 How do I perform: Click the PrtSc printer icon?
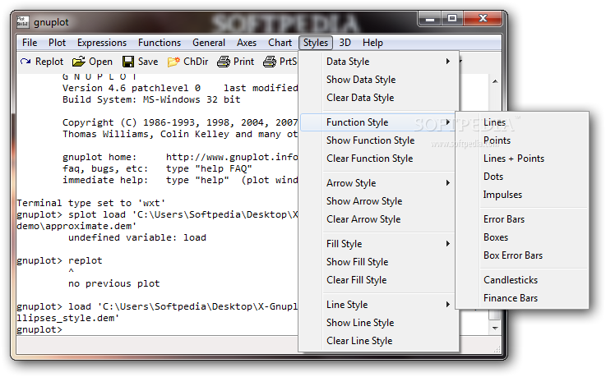270,62
